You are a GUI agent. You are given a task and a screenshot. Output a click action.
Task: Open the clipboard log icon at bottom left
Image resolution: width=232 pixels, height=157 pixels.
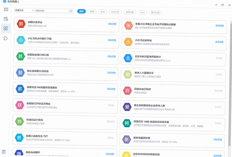pyautogui.click(x=4, y=152)
